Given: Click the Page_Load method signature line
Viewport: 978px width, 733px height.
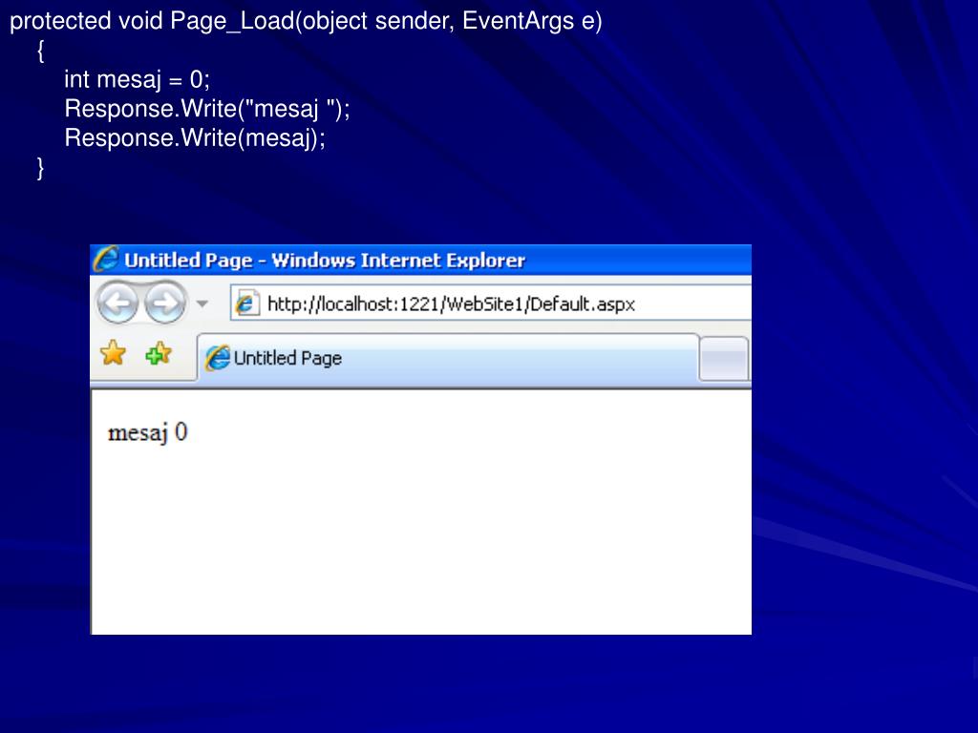Looking at the screenshot, I should [306, 21].
